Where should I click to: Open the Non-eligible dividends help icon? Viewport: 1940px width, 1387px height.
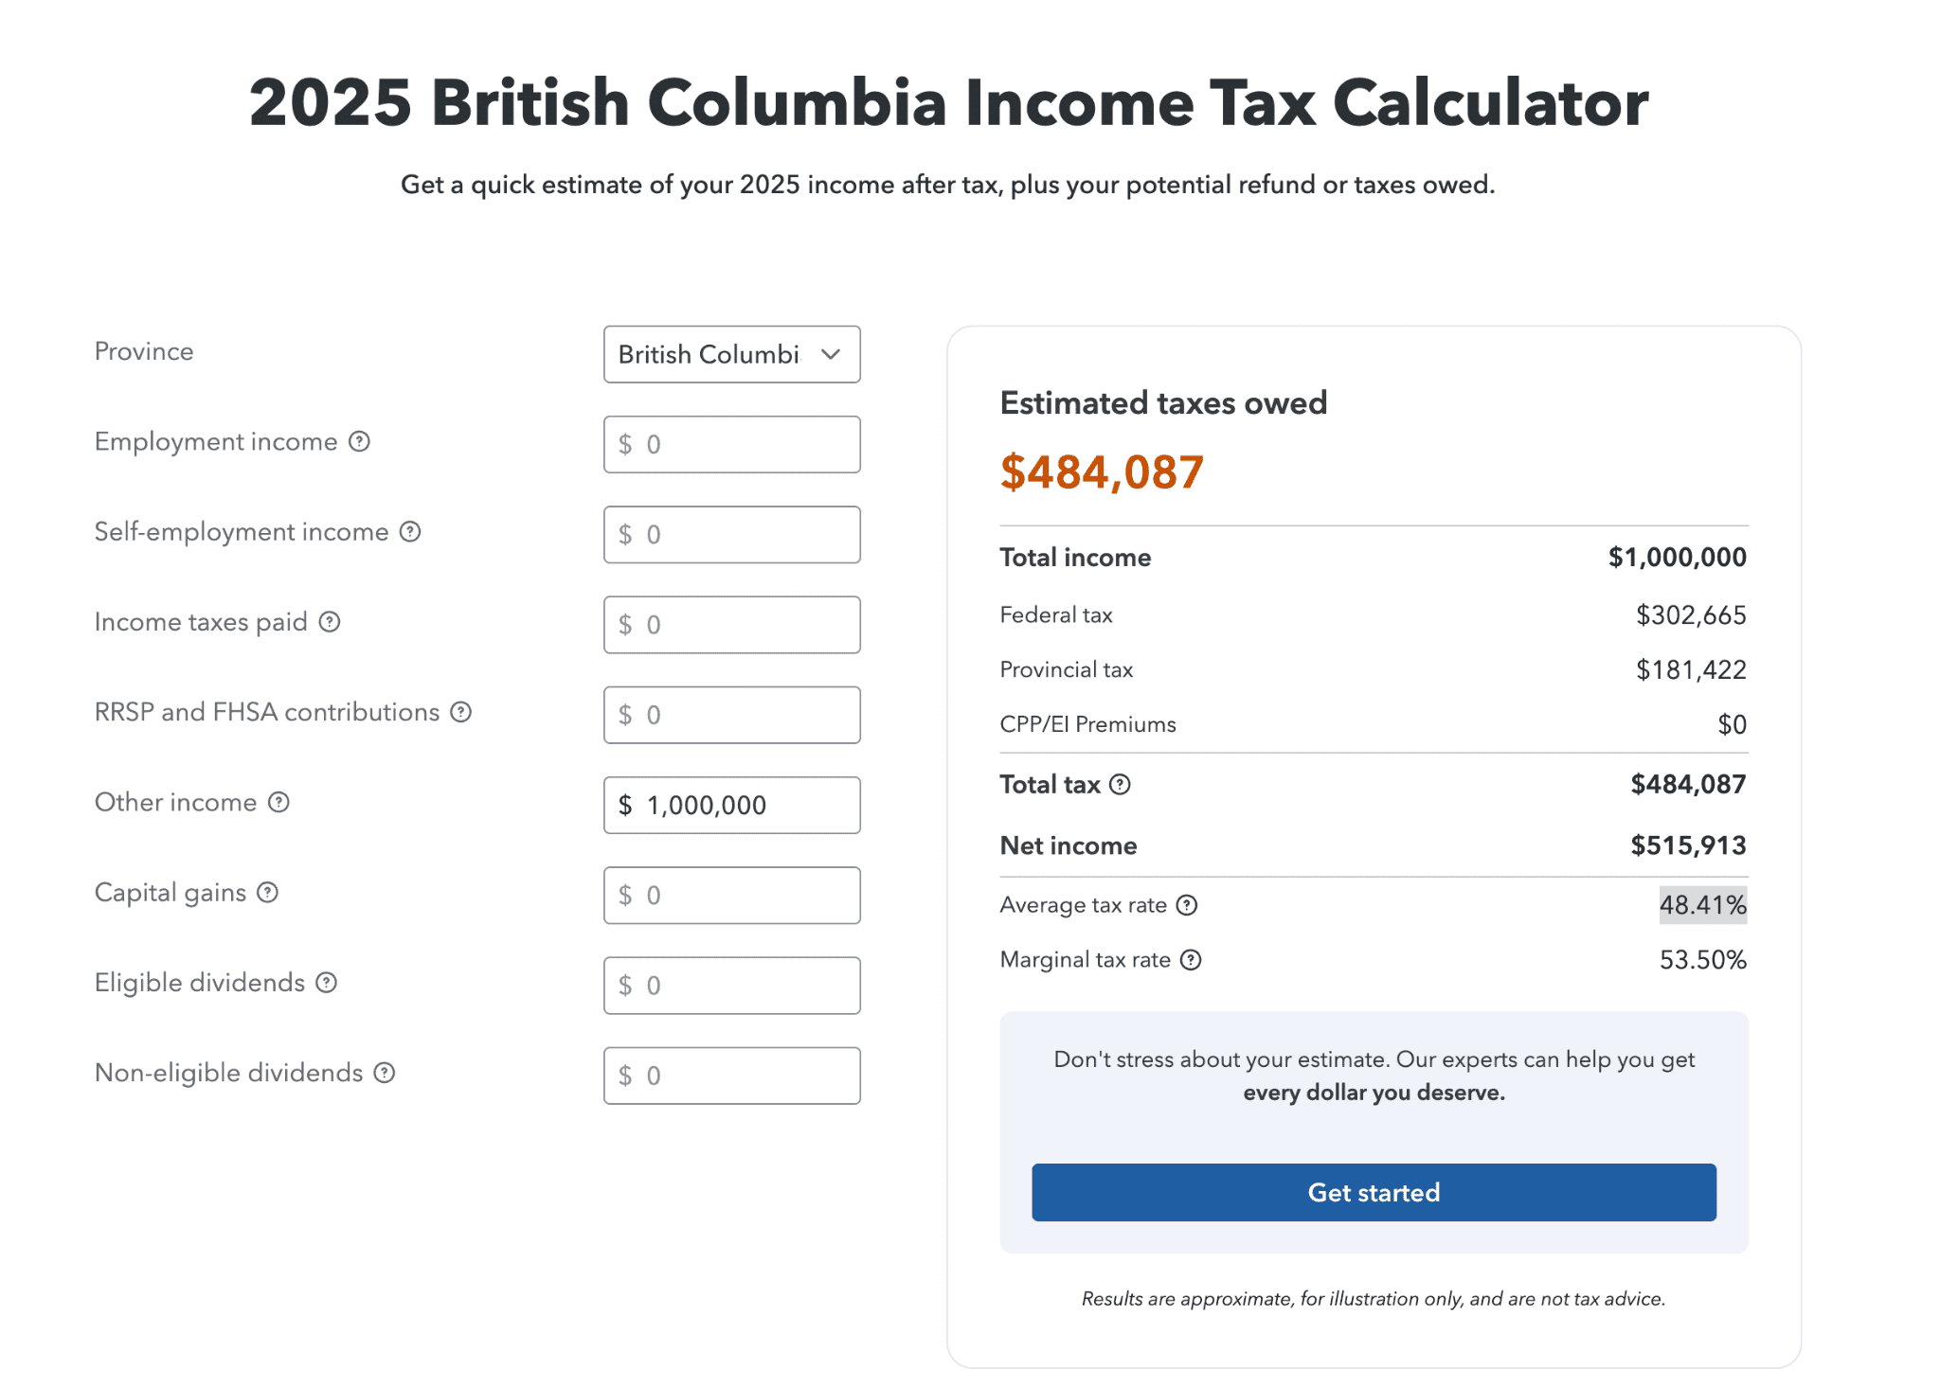[385, 1072]
